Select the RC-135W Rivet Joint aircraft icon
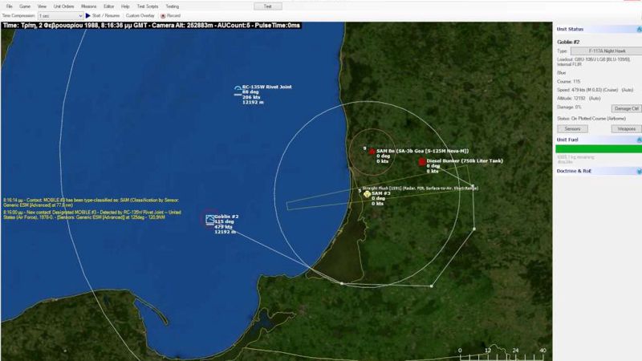Viewport: 642px width, 361px height. tap(238, 91)
